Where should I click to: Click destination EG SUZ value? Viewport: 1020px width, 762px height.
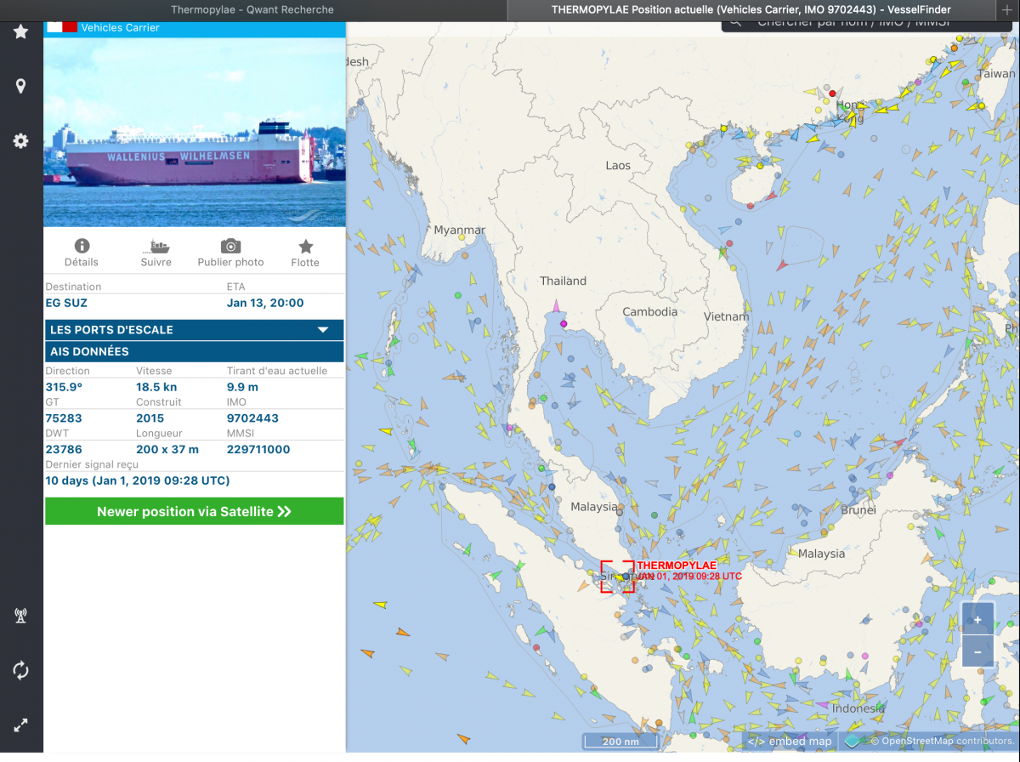click(x=66, y=303)
